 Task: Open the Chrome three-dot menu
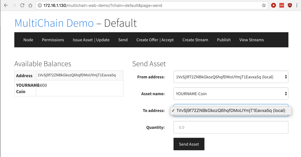pyautogui.click(x=297, y=5)
